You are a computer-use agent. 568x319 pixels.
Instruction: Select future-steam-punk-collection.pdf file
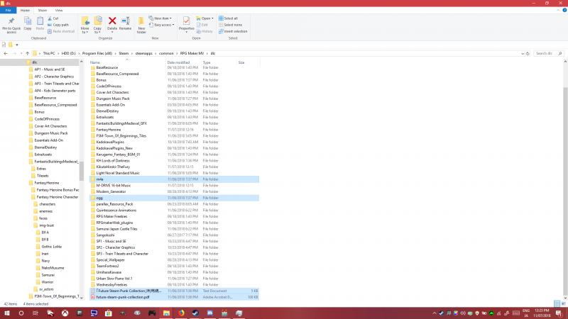coord(174,297)
